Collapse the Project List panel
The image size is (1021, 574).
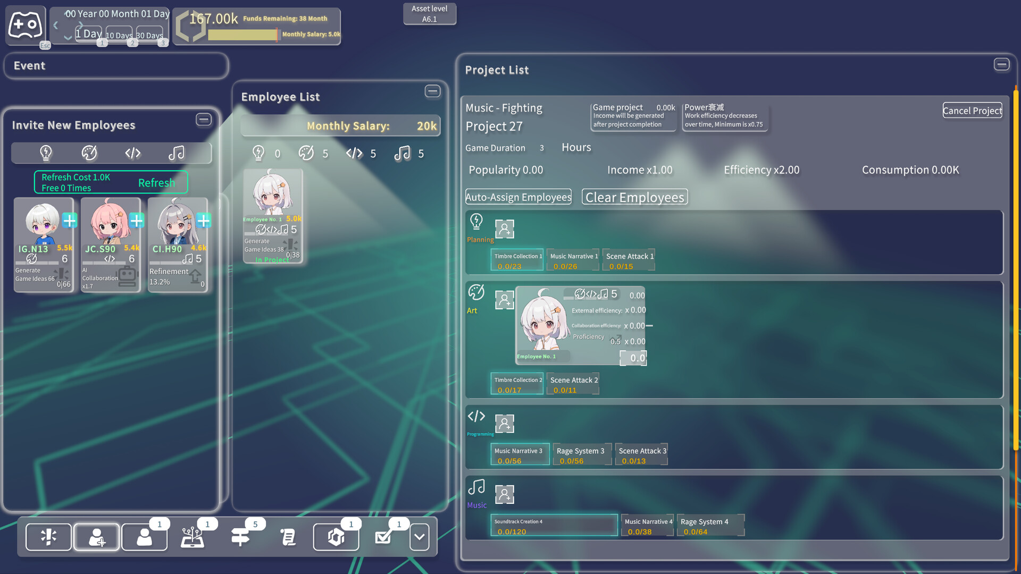click(1002, 64)
